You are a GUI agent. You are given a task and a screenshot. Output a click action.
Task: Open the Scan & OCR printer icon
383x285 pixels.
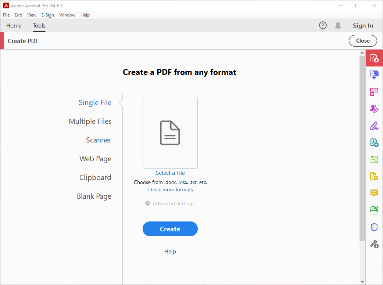click(x=374, y=210)
